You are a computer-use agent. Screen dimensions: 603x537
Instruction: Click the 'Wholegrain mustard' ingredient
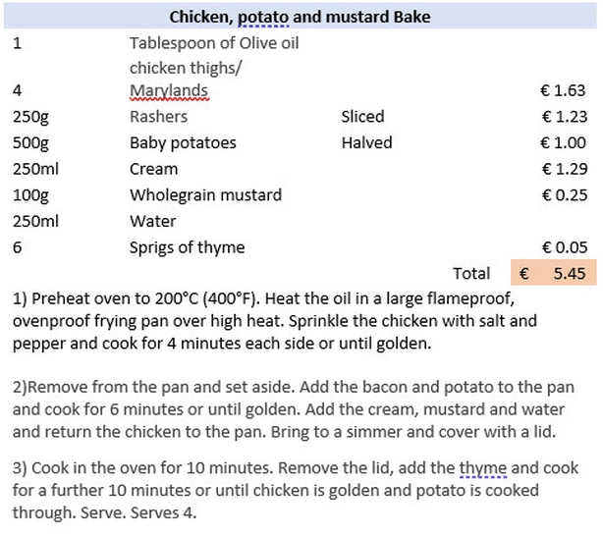point(205,195)
